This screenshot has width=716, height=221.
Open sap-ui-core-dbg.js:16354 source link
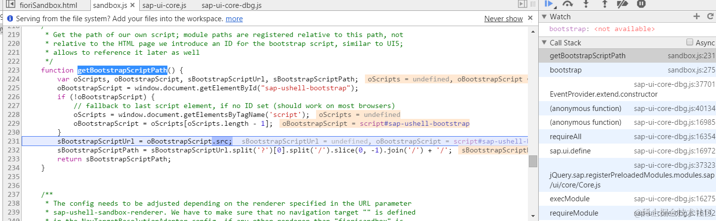[x=675, y=137]
